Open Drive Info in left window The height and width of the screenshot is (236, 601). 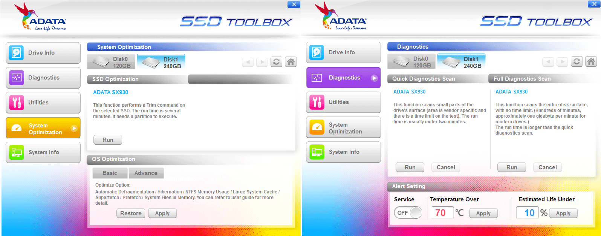coord(43,53)
